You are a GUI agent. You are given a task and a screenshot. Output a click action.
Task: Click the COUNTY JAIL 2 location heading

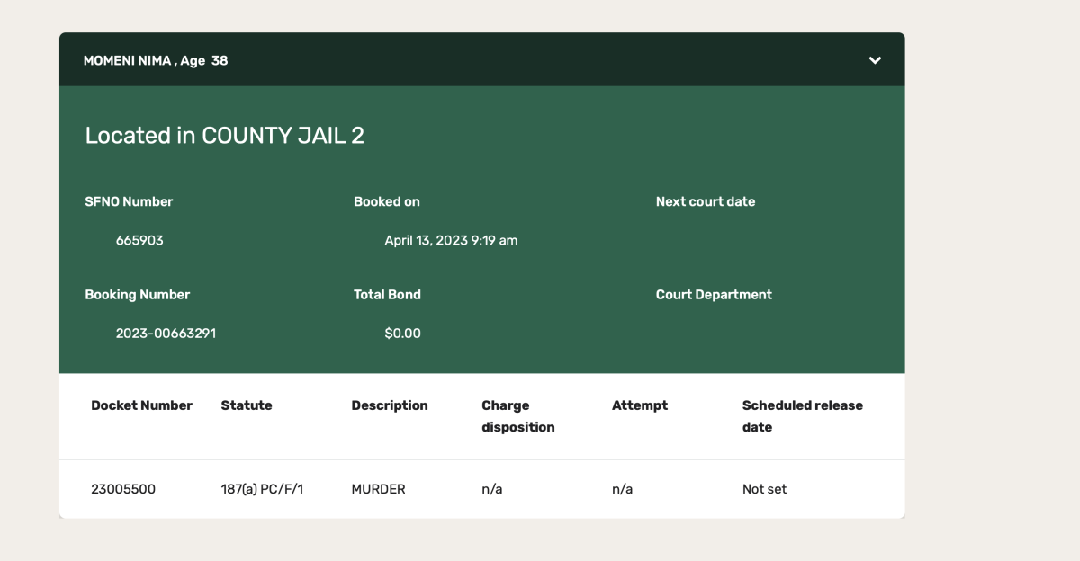pos(225,136)
